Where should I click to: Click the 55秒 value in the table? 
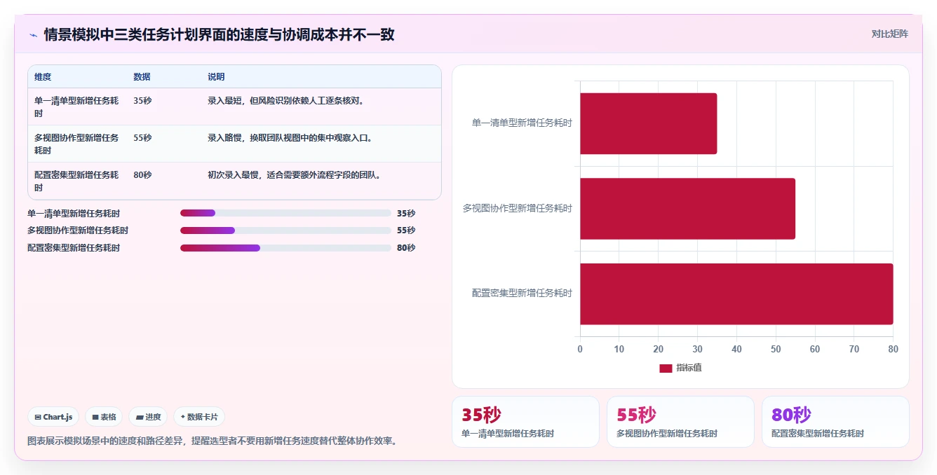click(142, 137)
